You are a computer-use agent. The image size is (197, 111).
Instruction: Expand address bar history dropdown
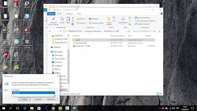coord(126,31)
